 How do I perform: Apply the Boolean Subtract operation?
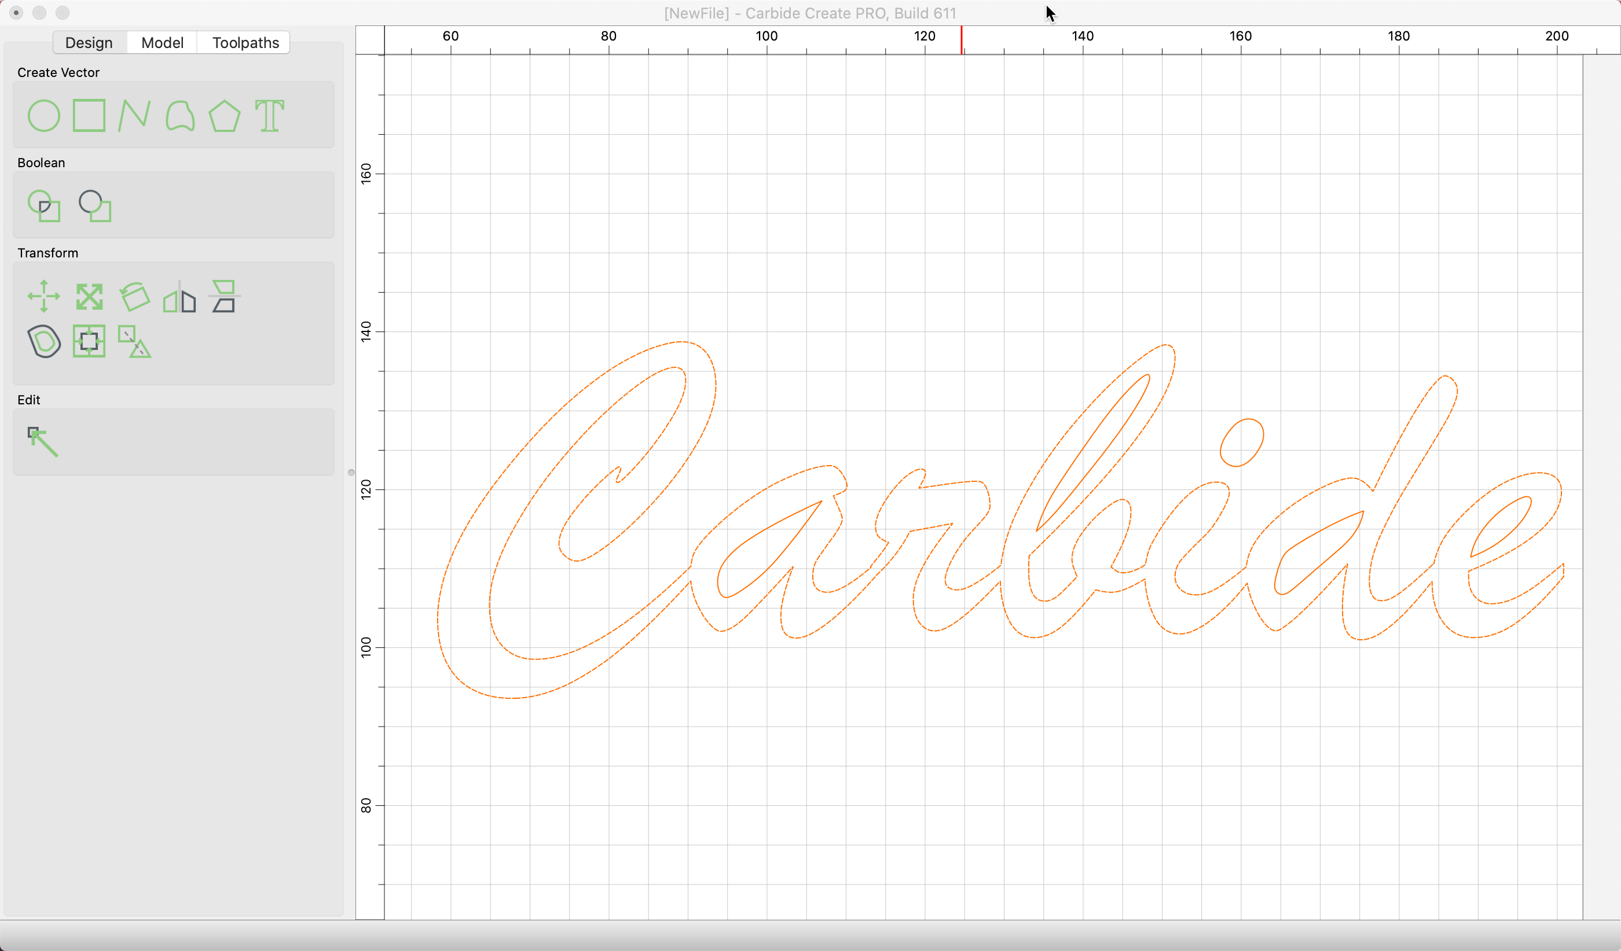pos(95,205)
